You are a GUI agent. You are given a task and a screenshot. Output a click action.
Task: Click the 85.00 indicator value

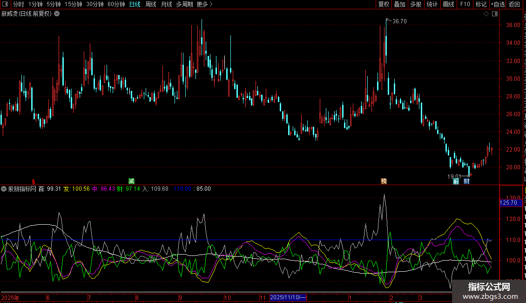(x=203, y=189)
